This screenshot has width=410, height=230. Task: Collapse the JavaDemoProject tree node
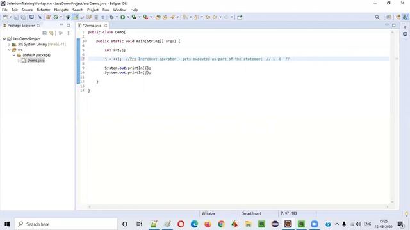4,39
